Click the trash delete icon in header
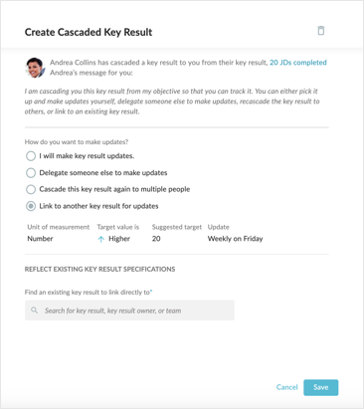Viewport: 364px width, 409px height. (x=320, y=31)
